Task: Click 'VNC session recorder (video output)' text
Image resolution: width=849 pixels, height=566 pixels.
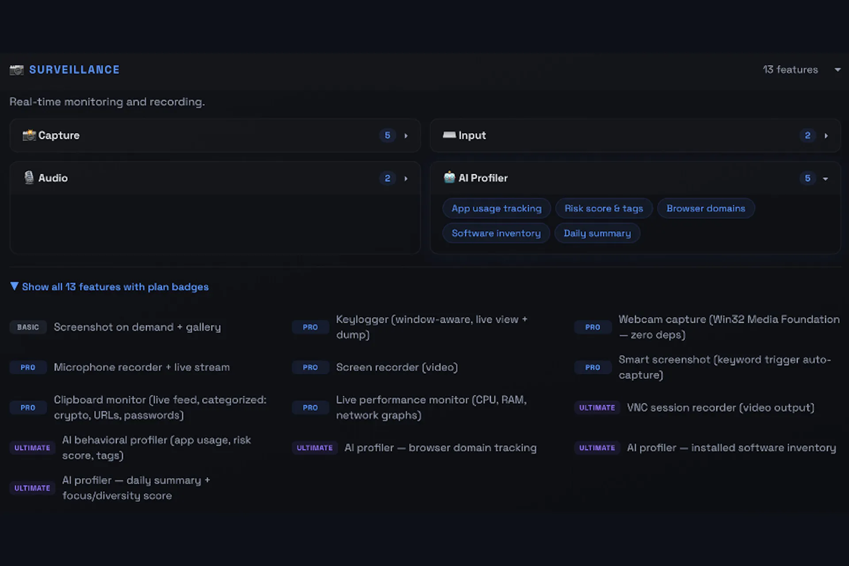Action: [720, 408]
